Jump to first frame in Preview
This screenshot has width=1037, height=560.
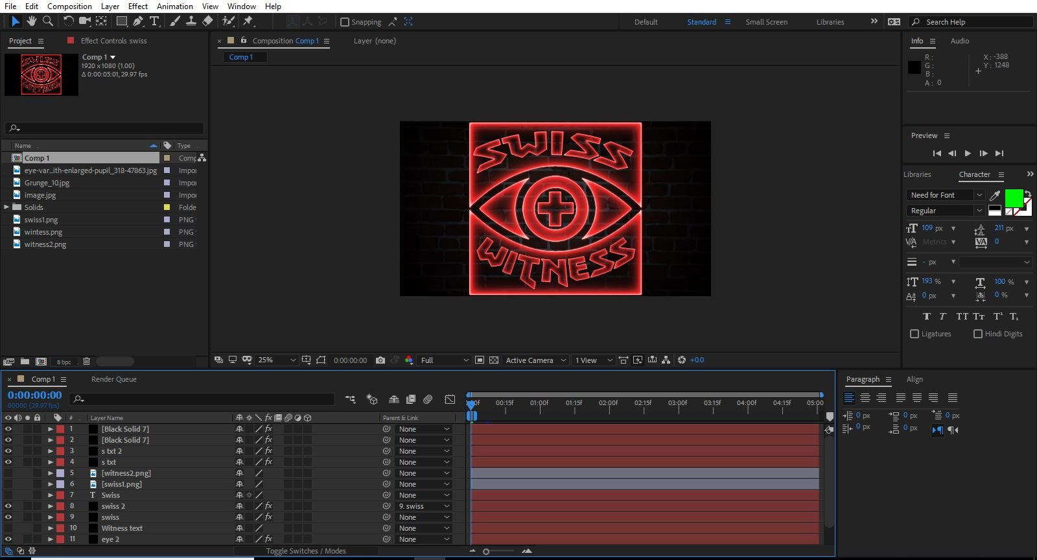point(937,154)
